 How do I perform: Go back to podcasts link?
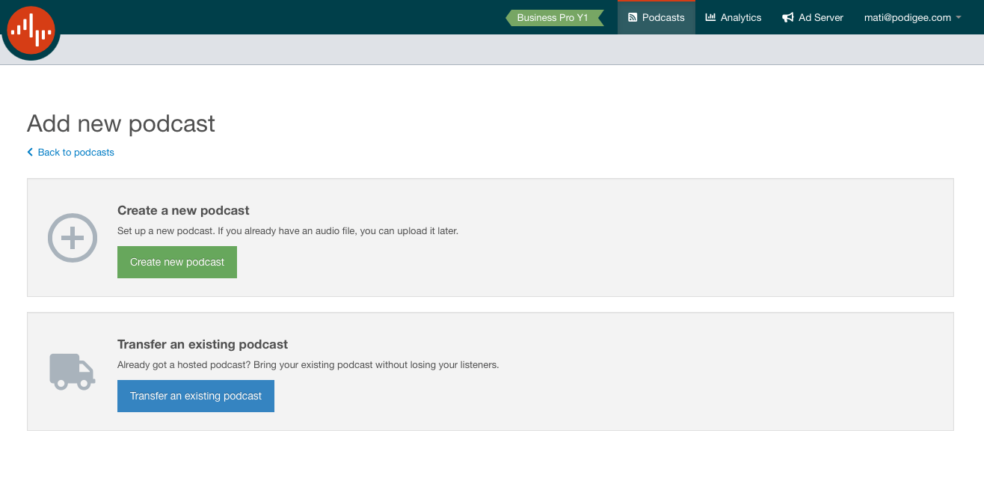pyautogui.click(x=71, y=152)
